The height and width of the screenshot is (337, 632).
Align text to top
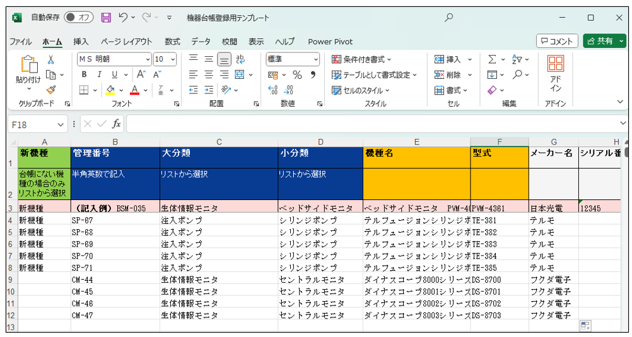pos(194,59)
